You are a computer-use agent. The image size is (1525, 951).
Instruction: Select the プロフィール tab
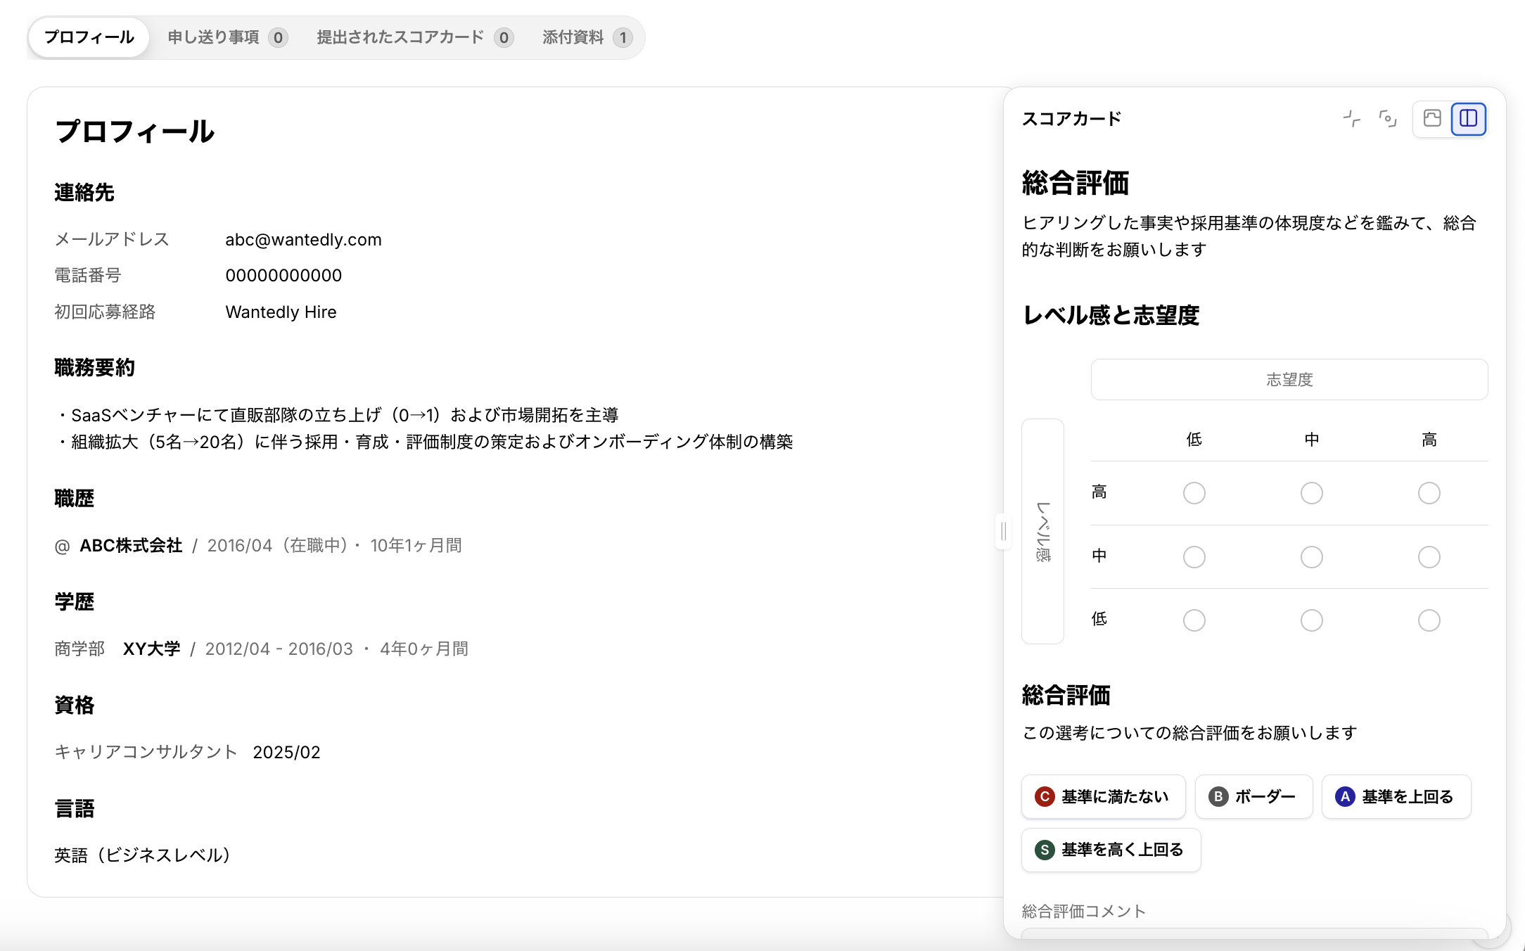pyautogui.click(x=89, y=37)
